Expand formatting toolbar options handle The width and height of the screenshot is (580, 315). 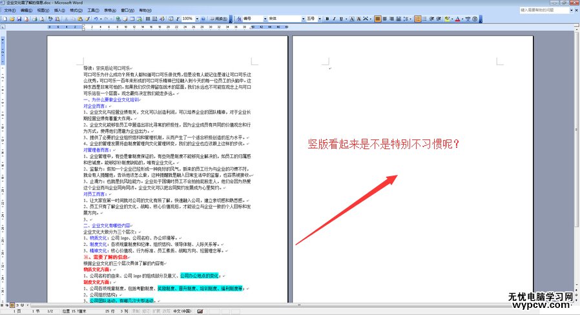click(x=481, y=19)
